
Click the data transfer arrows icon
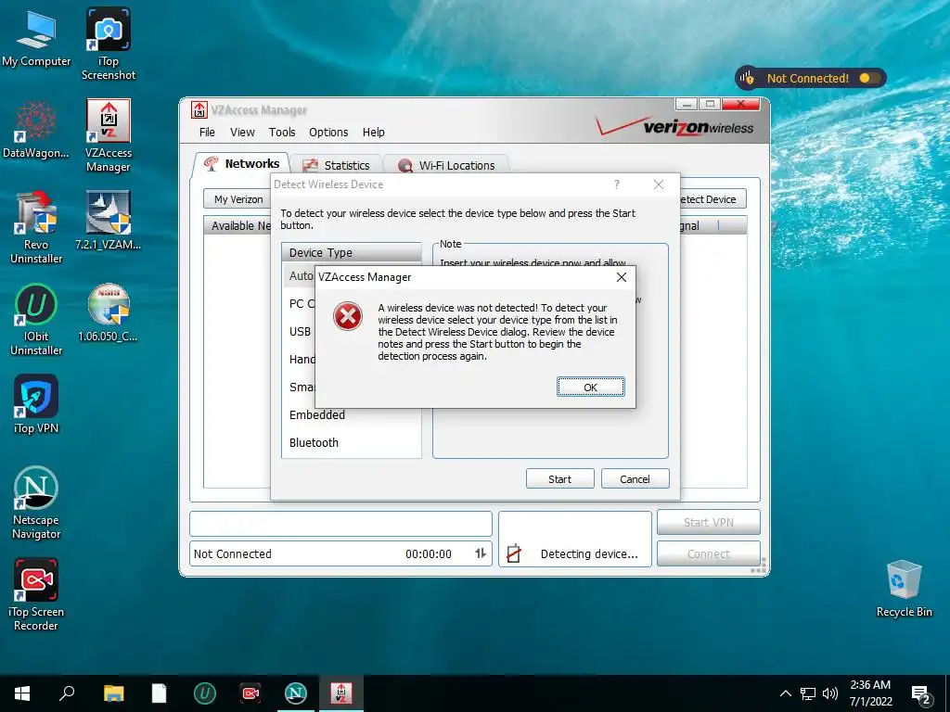pos(481,553)
